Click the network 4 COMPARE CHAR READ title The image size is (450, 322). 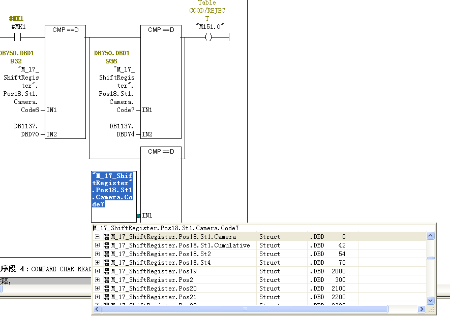tap(61, 269)
